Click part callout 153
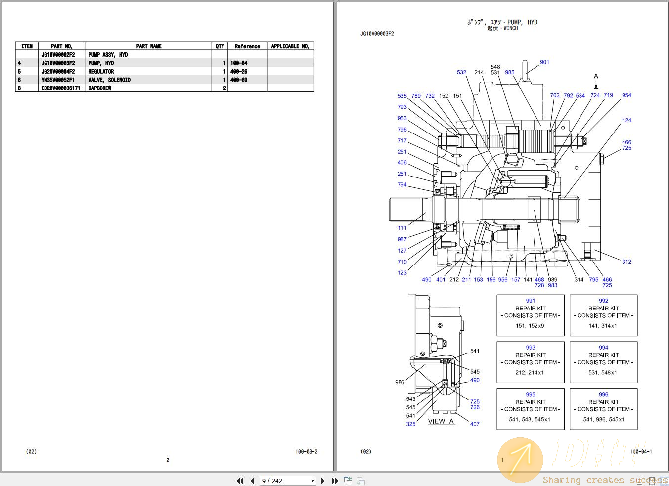The height and width of the screenshot is (486, 669). 478,280
